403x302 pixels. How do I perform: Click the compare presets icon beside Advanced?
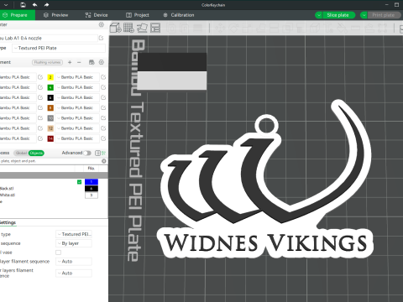[97, 153]
